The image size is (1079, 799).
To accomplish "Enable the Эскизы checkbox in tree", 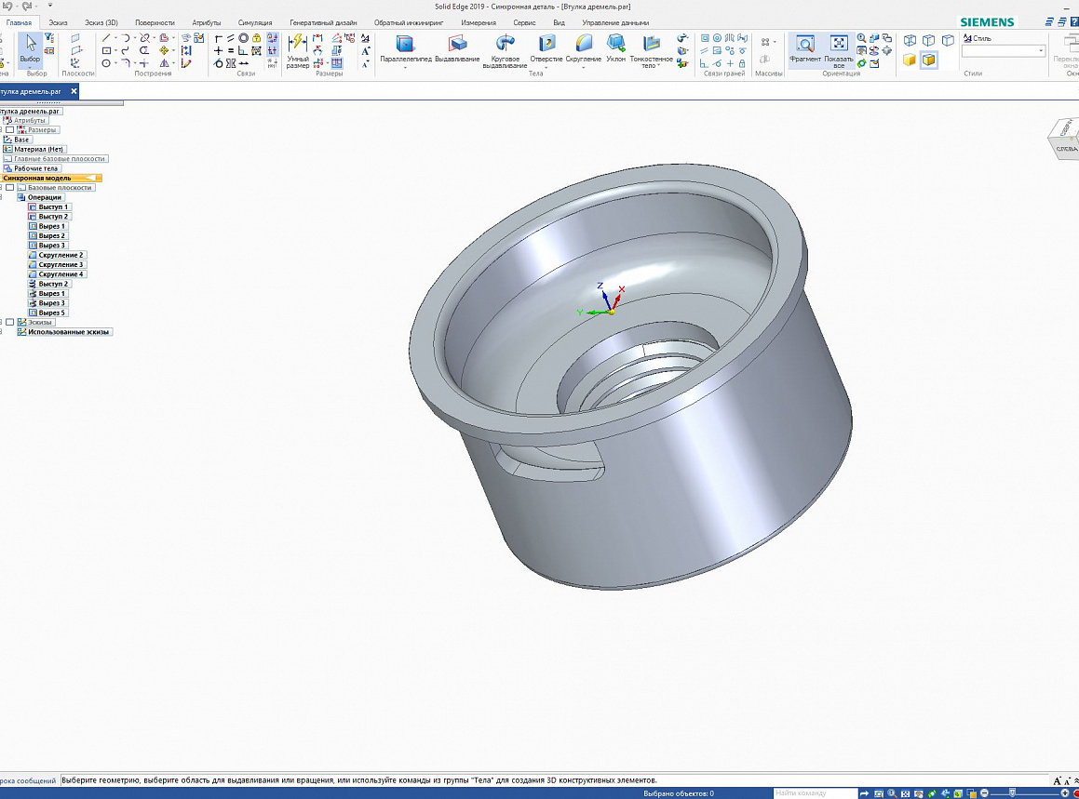I will pyautogui.click(x=10, y=322).
